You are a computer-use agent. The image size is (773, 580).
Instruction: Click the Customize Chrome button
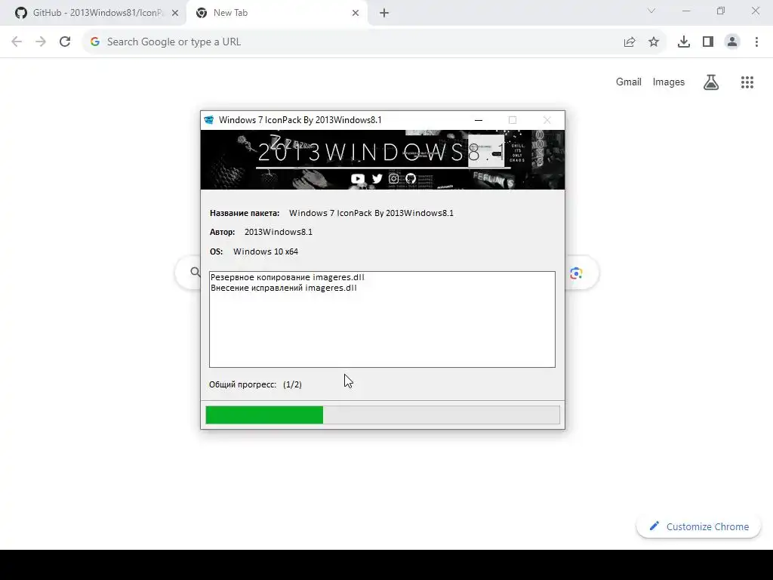click(x=698, y=526)
